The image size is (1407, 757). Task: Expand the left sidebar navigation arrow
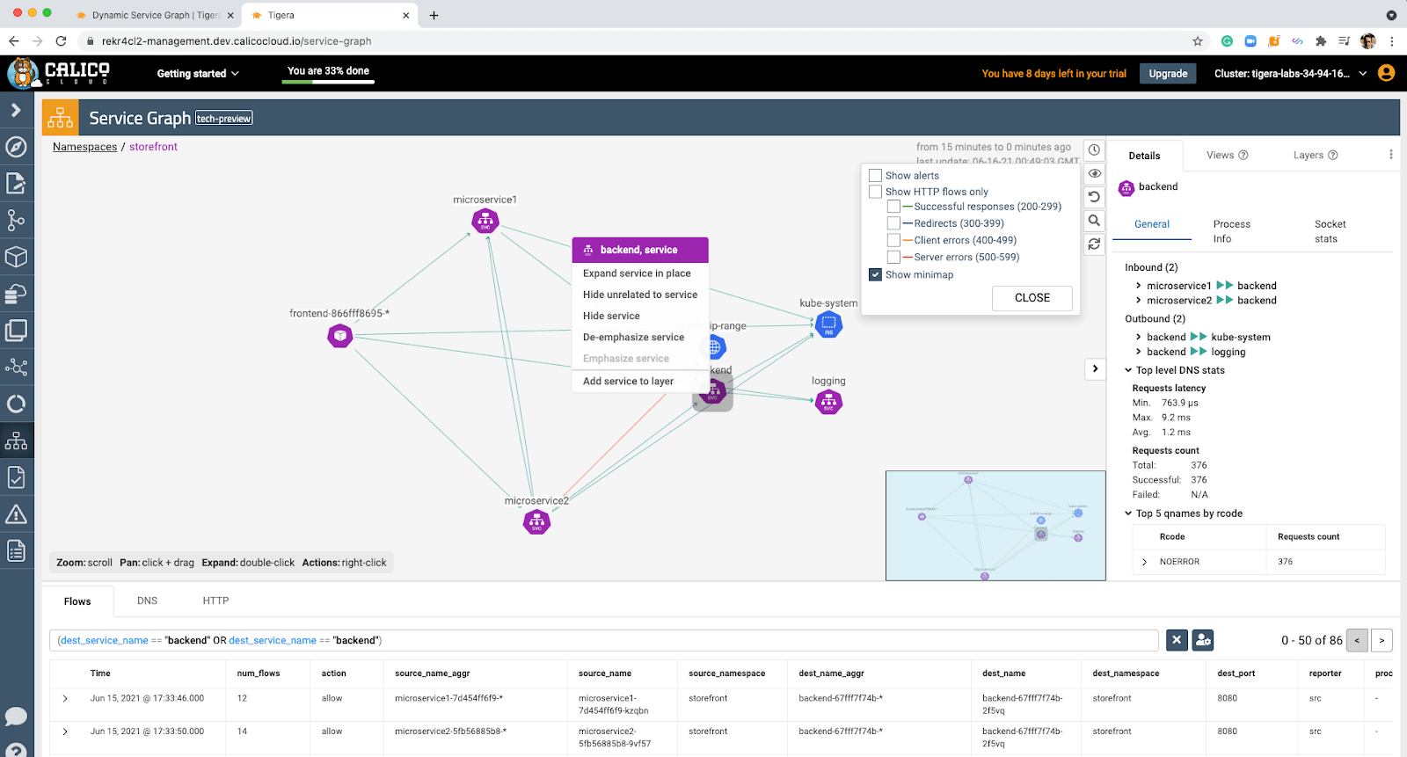16,110
